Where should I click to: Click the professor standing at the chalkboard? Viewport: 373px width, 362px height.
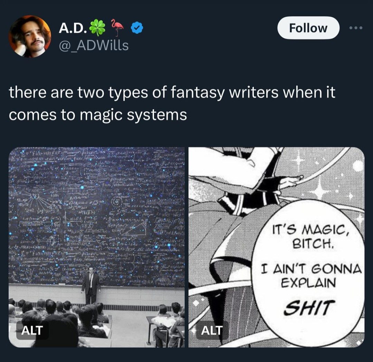point(91,285)
